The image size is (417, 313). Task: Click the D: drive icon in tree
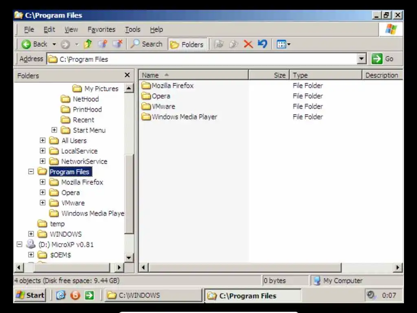click(x=31, y=244)
